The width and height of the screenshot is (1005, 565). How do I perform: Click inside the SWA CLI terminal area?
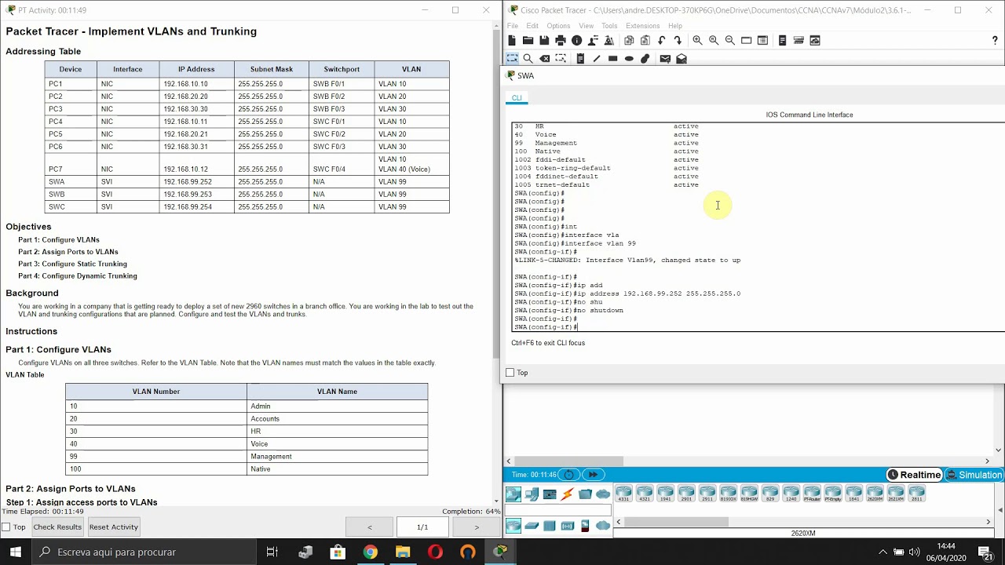[x=758, y=227]
